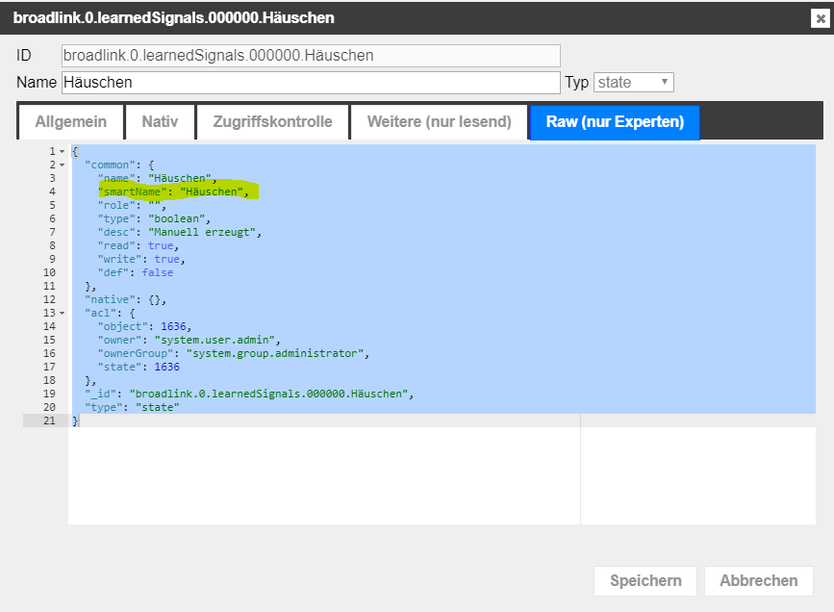The height and width of the screenshot is (612, 834).
Task: Collapse the "common" block fold arrow
Action: pos(63,166)
